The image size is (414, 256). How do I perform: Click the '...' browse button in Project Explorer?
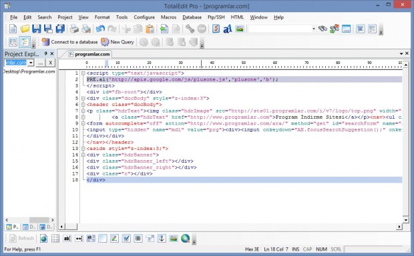(x=40, y=63)
